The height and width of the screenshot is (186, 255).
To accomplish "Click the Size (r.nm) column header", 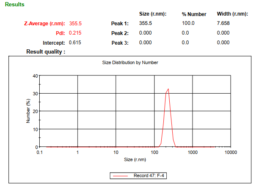I will [x=152, y=14].
